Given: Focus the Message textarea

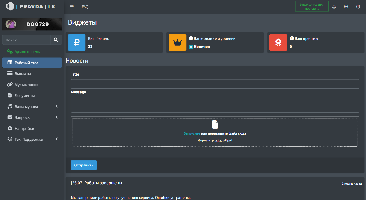Looking at the screenshot, I should (215, 105).
